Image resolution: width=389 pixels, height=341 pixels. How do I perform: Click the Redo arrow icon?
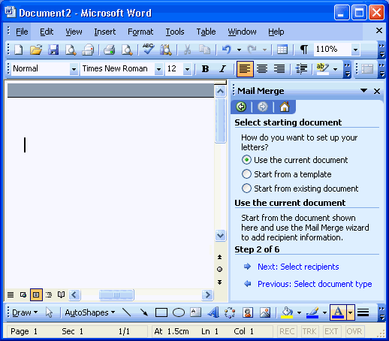(252, 50)
